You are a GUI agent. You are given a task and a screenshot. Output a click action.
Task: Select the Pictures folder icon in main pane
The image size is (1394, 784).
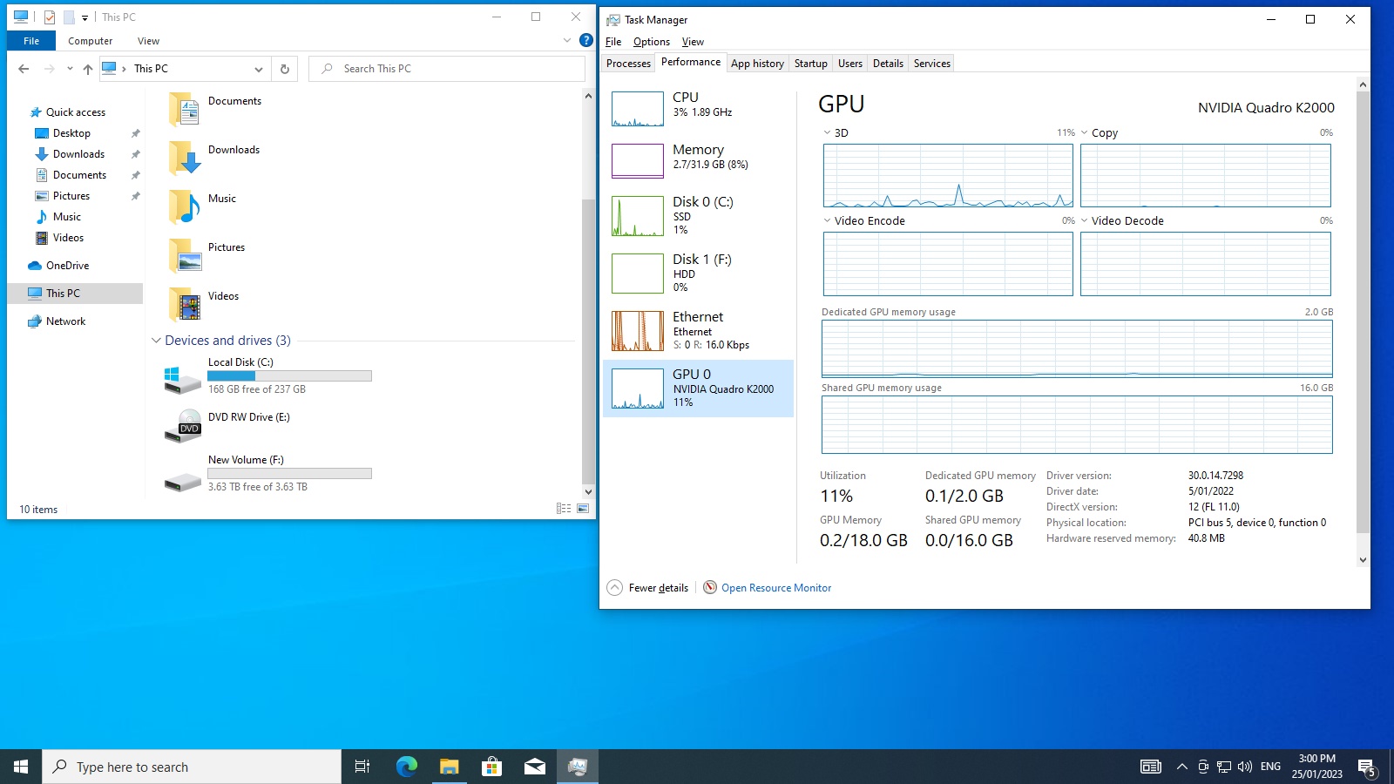[184, 256]
